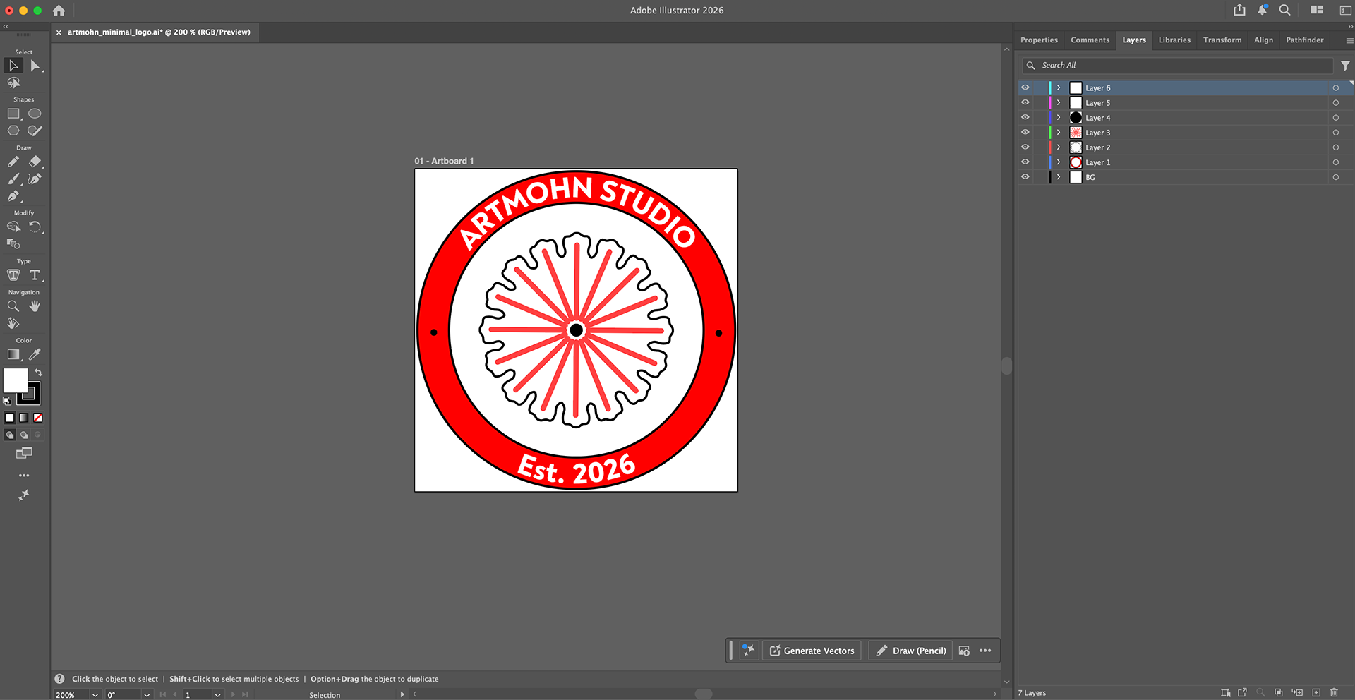Viewport: 1355px width, 700px height.
Task: Select the Direct Selection tool
Action: (35, 66)
